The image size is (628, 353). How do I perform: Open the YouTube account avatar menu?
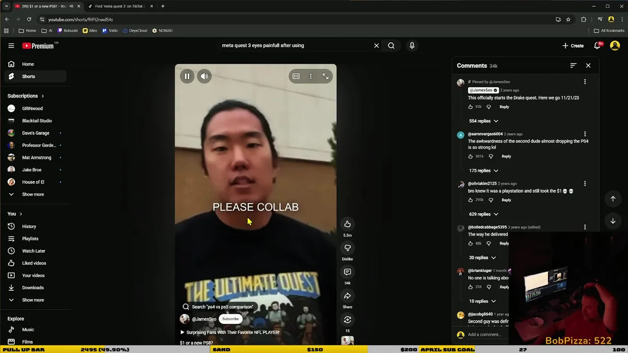click(615, 46)
